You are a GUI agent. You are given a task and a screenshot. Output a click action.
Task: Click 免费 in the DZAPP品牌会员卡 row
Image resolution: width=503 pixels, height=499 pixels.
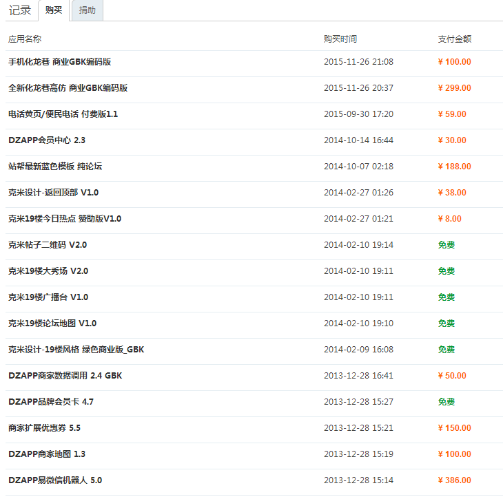pyautogui.click(x=446, y=402)
